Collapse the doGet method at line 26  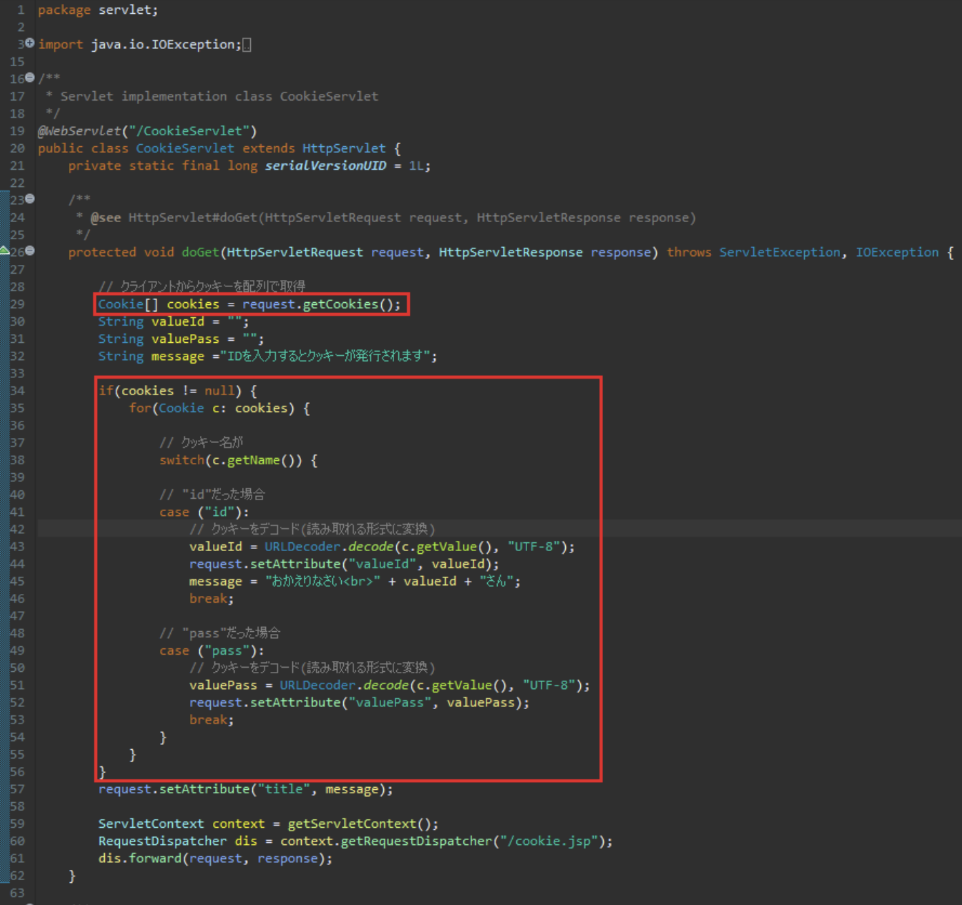pos(30,251)
